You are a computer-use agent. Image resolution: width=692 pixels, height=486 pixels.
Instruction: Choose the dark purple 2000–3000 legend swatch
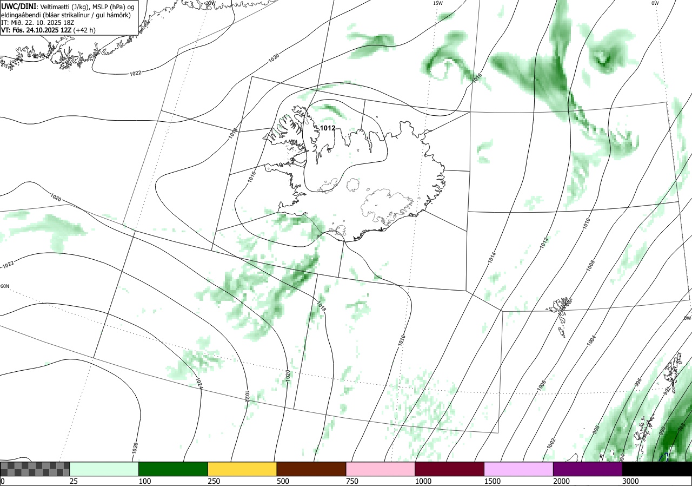(588, 469)
